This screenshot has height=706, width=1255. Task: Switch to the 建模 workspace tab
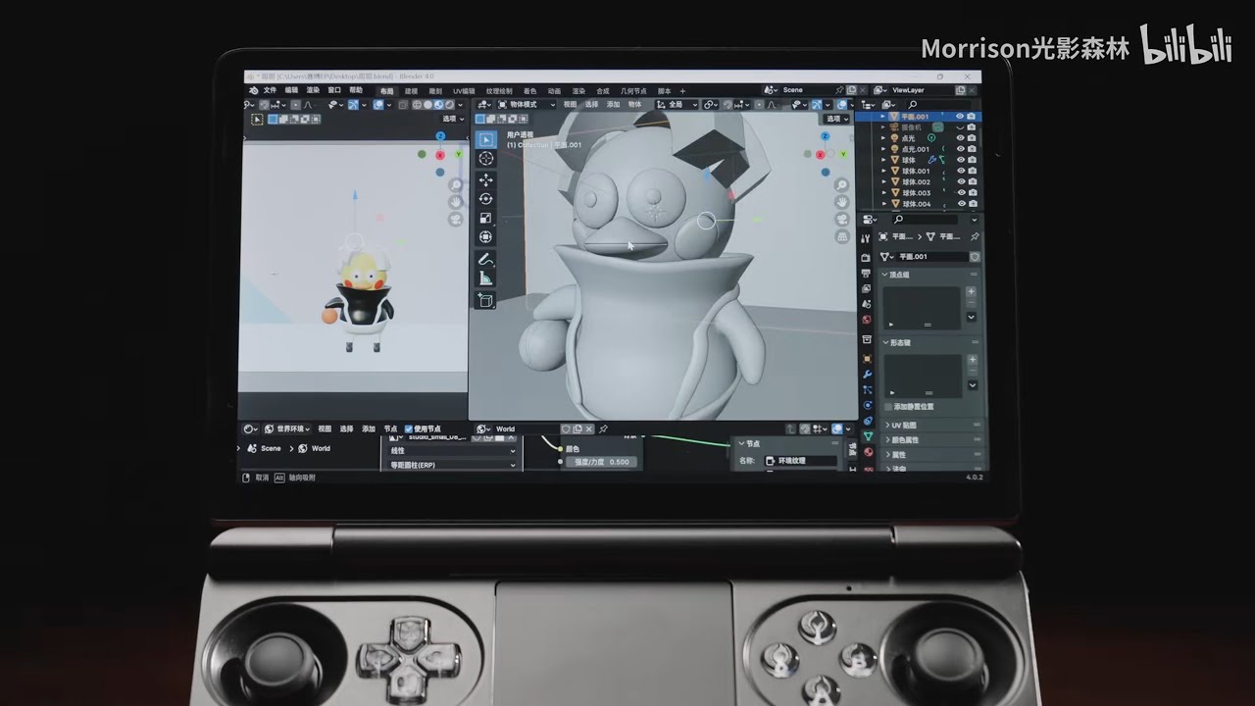(411, 91)
